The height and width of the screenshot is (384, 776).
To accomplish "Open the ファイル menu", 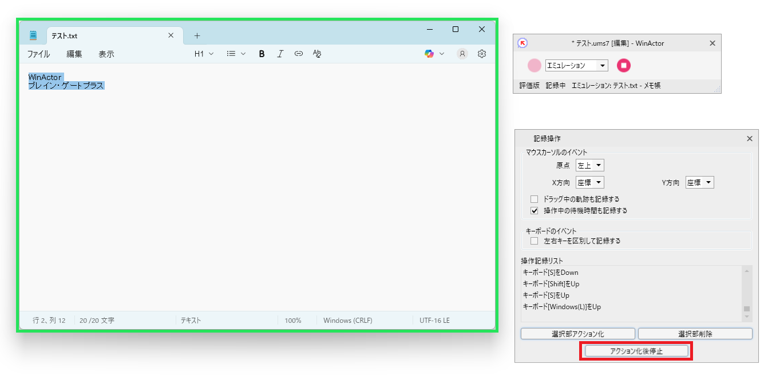I will (x=38, y=54).
